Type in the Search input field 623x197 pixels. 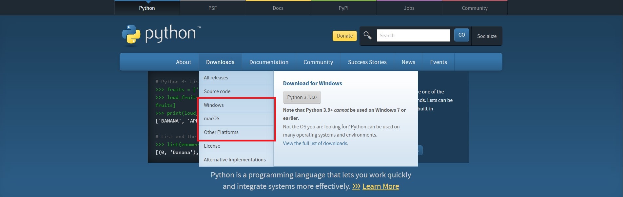point(413,36)
